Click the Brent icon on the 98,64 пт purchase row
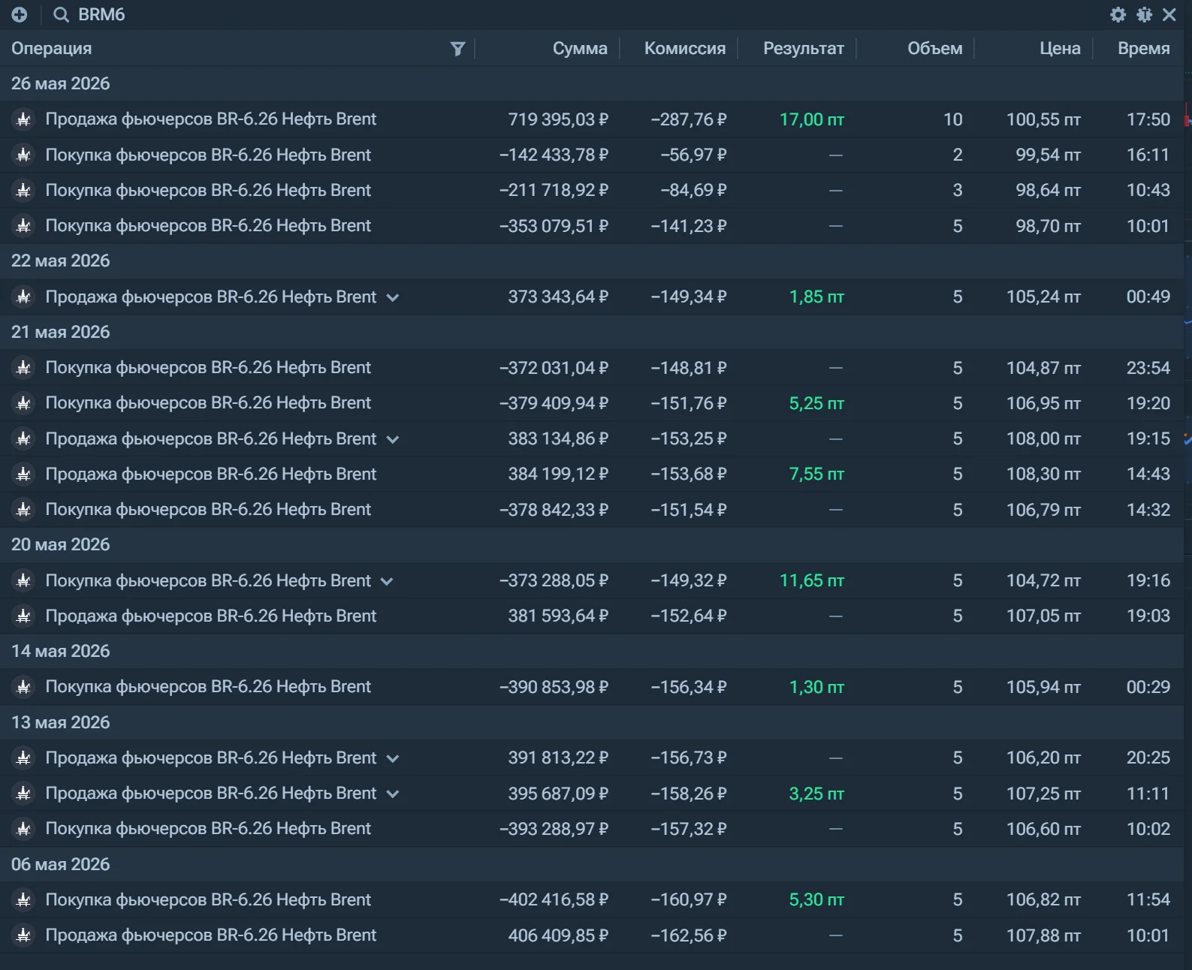 (24, 191)
